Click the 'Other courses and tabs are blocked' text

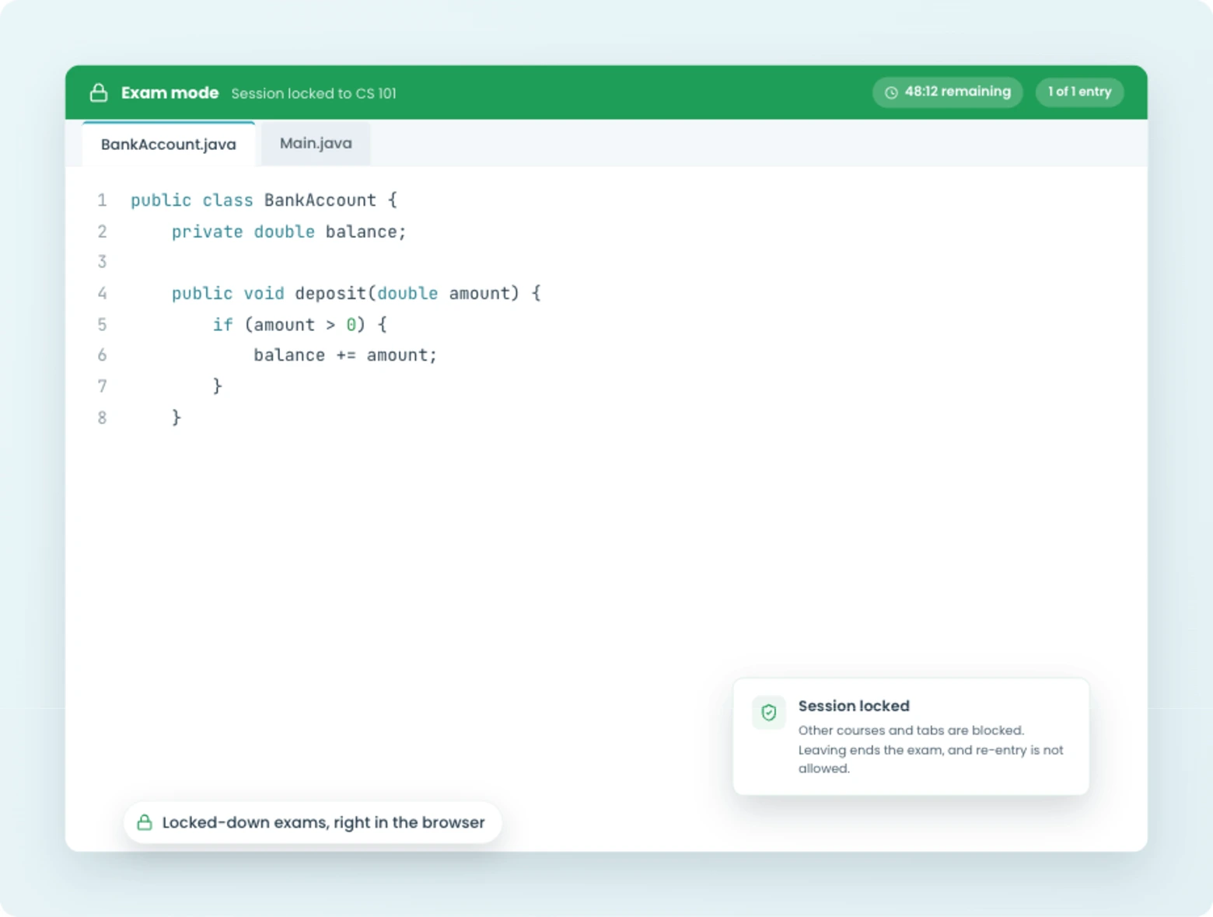(911, 730)
